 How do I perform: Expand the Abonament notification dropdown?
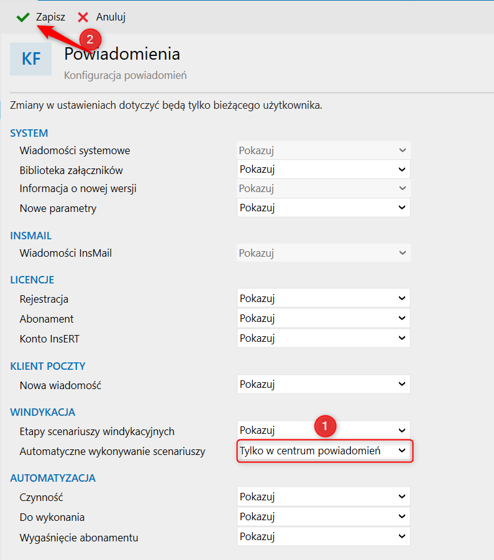(323, 318)
